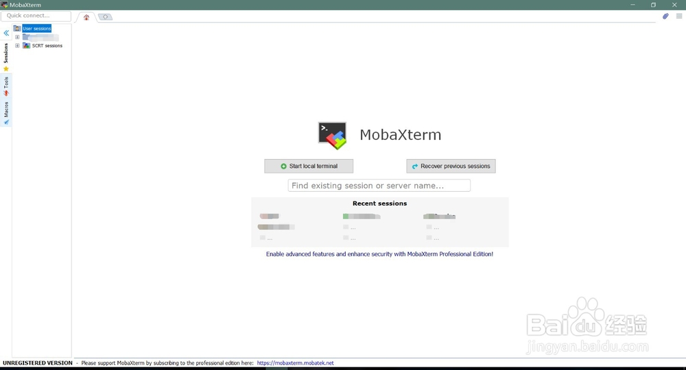Open the hamburger menu icon top right
Viewport: 686px width, 370px height.
point(679,16)
